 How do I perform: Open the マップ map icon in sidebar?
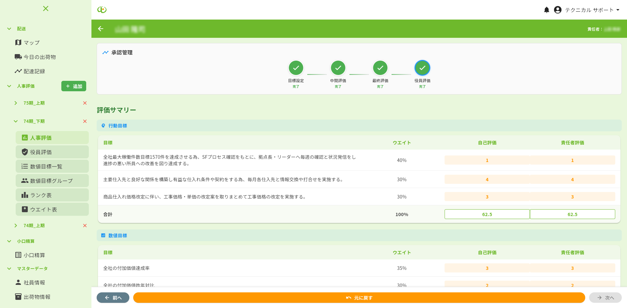19,42
